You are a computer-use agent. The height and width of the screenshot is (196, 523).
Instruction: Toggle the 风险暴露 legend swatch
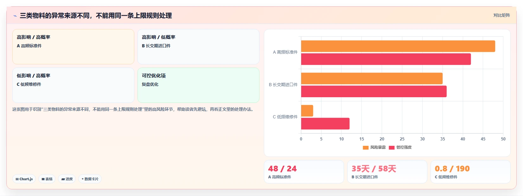tap(366, 147)
